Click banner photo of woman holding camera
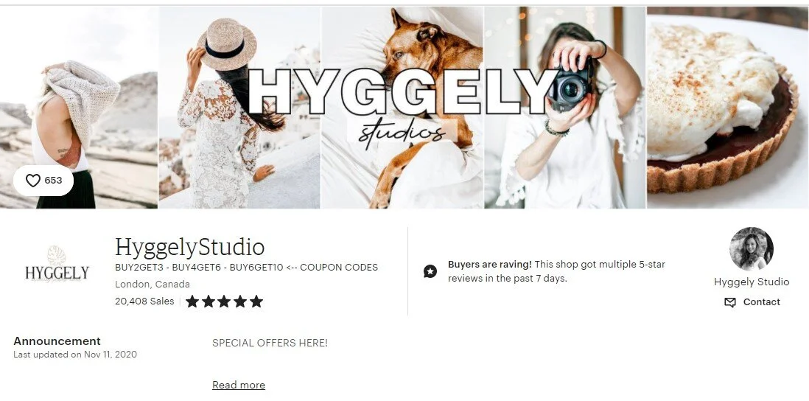The image size is (809, 401). (x=565, y=108)
